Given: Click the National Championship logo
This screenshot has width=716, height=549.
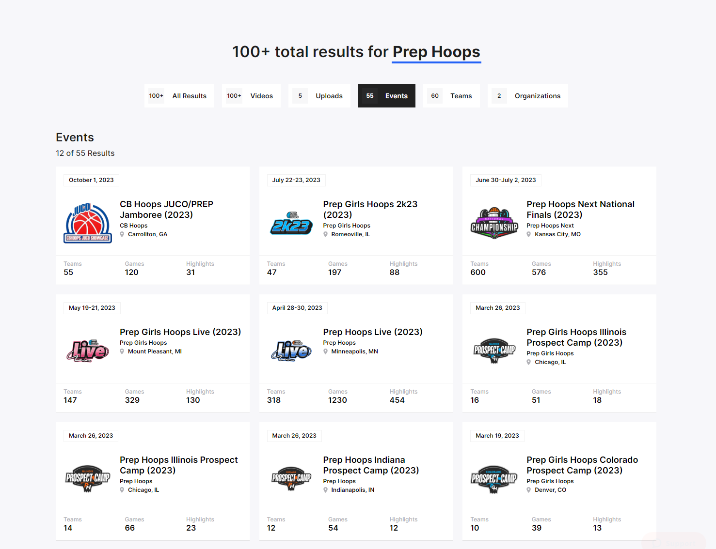Looking at the screenshot, I should pyautogui.click(x=494, y=223).
